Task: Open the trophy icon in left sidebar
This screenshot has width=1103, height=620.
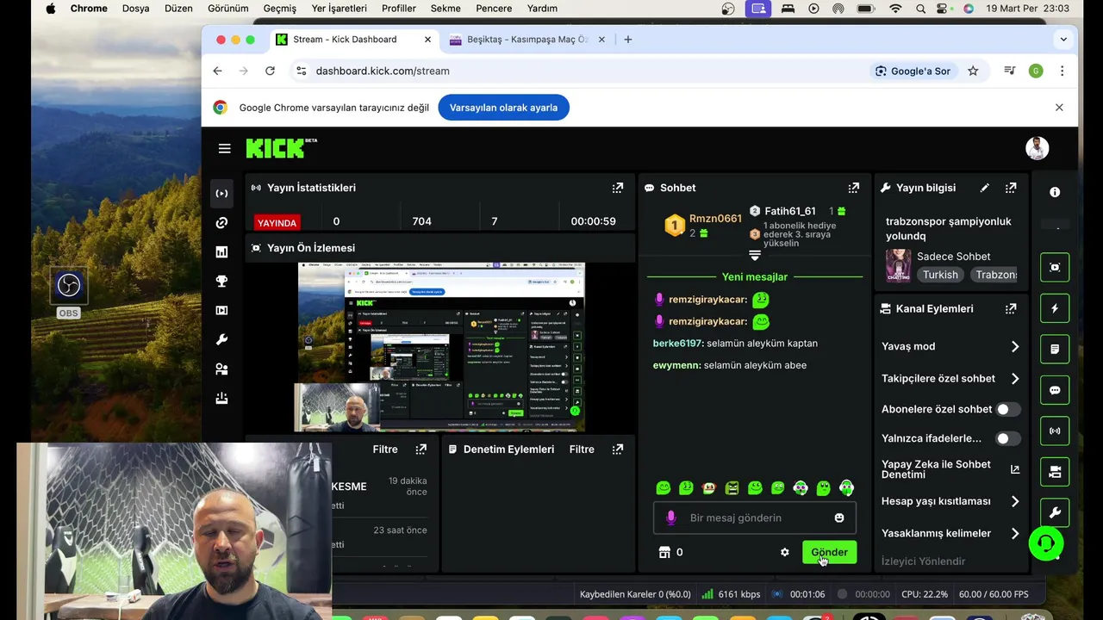Action: click(221, 282)
